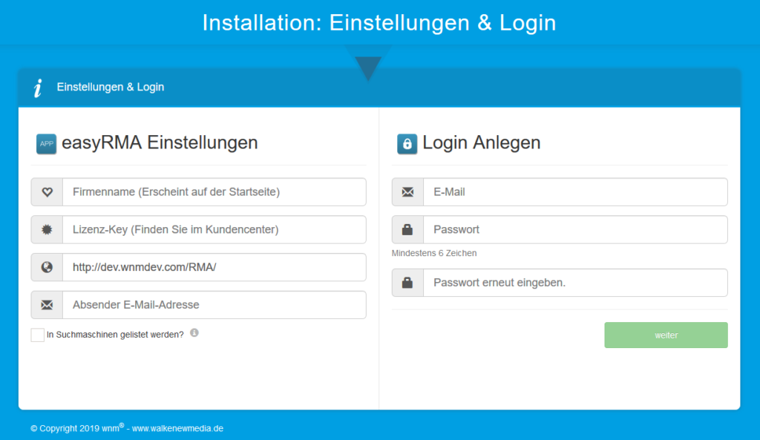Viewport: 760px width, 440px height.
Task: Enable the In Suchmaschinen gelistet werden checkbox
Action: click(37, 335)
